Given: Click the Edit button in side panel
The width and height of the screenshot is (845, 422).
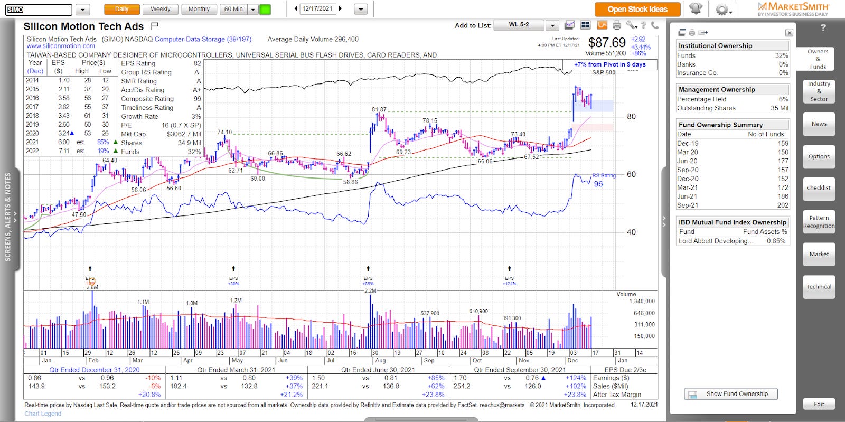Looking at the screenshot, I should pos(819,404).
